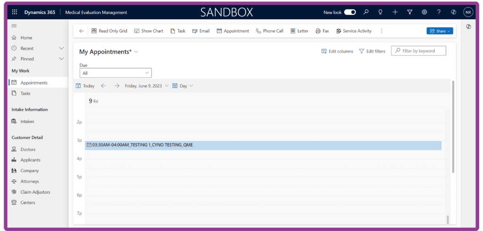This screenshot has width=483, height=231.
Task: Go back using the back arrow
Action: pos(81,31)
